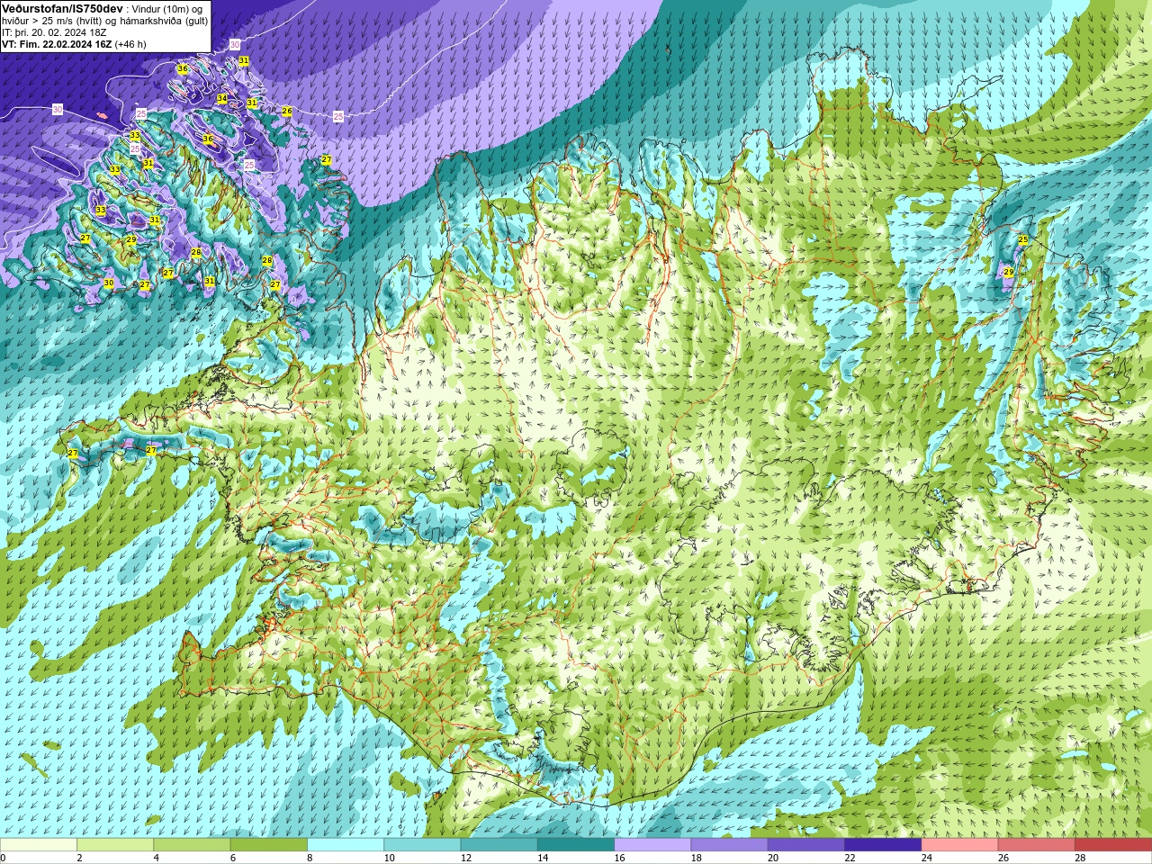Select the yellow 29 marker below yellow 25

(1009, 272)
